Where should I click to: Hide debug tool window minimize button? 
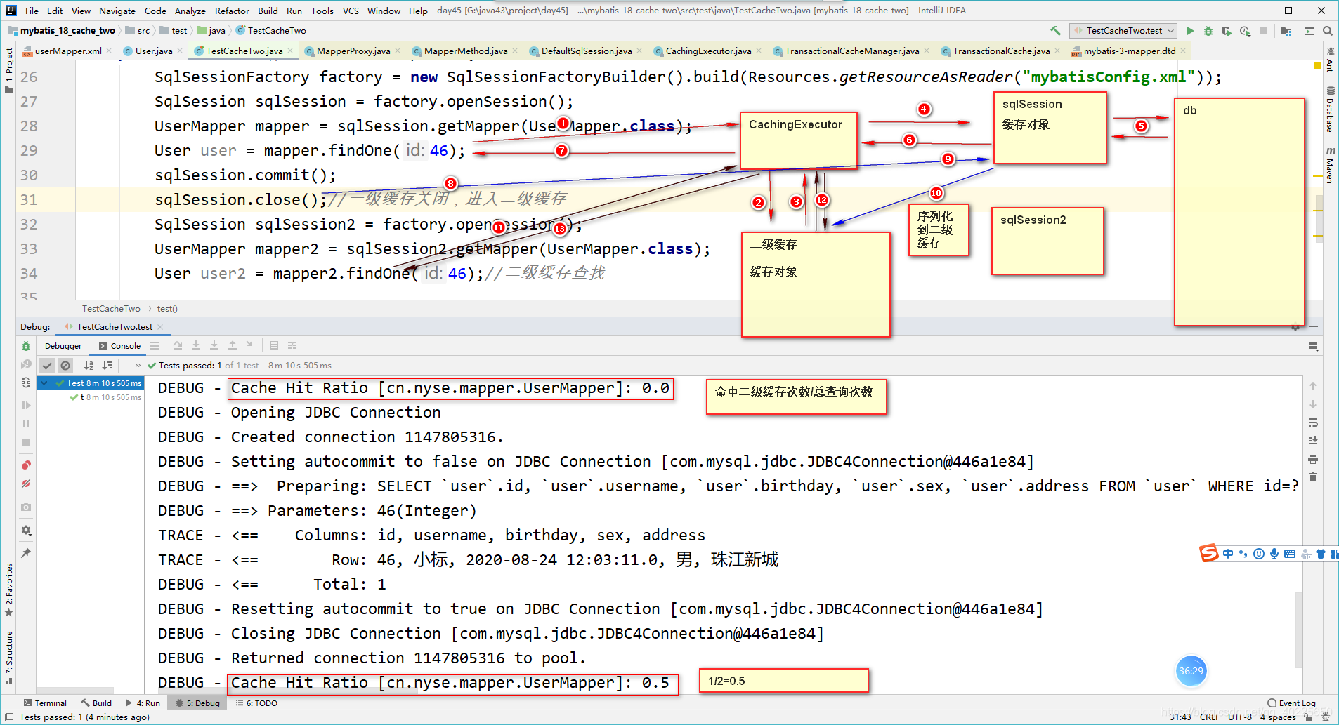(x=1314, y=327)
